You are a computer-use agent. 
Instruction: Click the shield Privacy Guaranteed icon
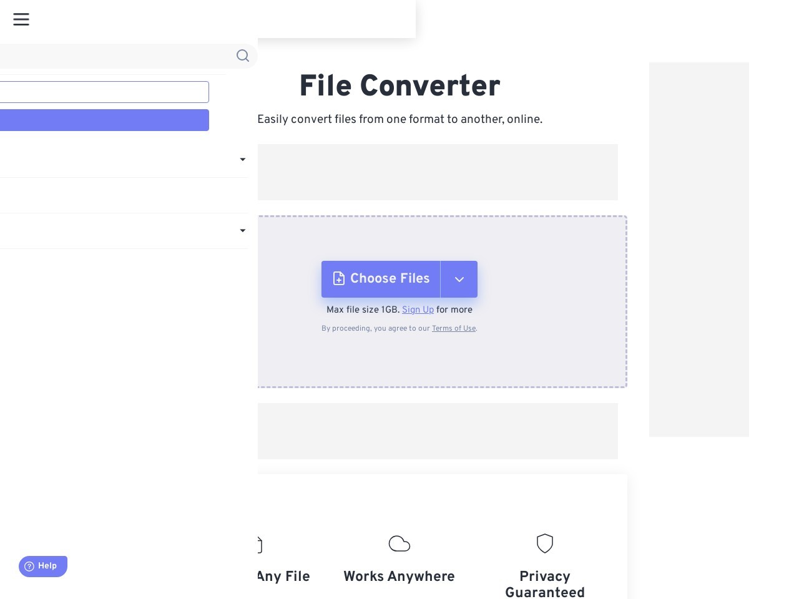coord(545,543)
